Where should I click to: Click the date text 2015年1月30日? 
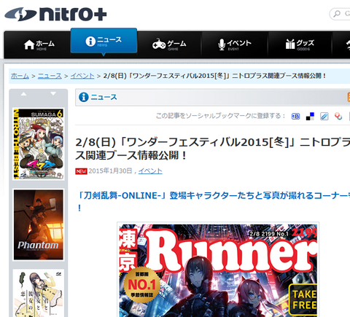pos(110,171)
